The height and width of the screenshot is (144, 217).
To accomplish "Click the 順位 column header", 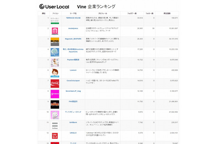I will pos(44,14).
